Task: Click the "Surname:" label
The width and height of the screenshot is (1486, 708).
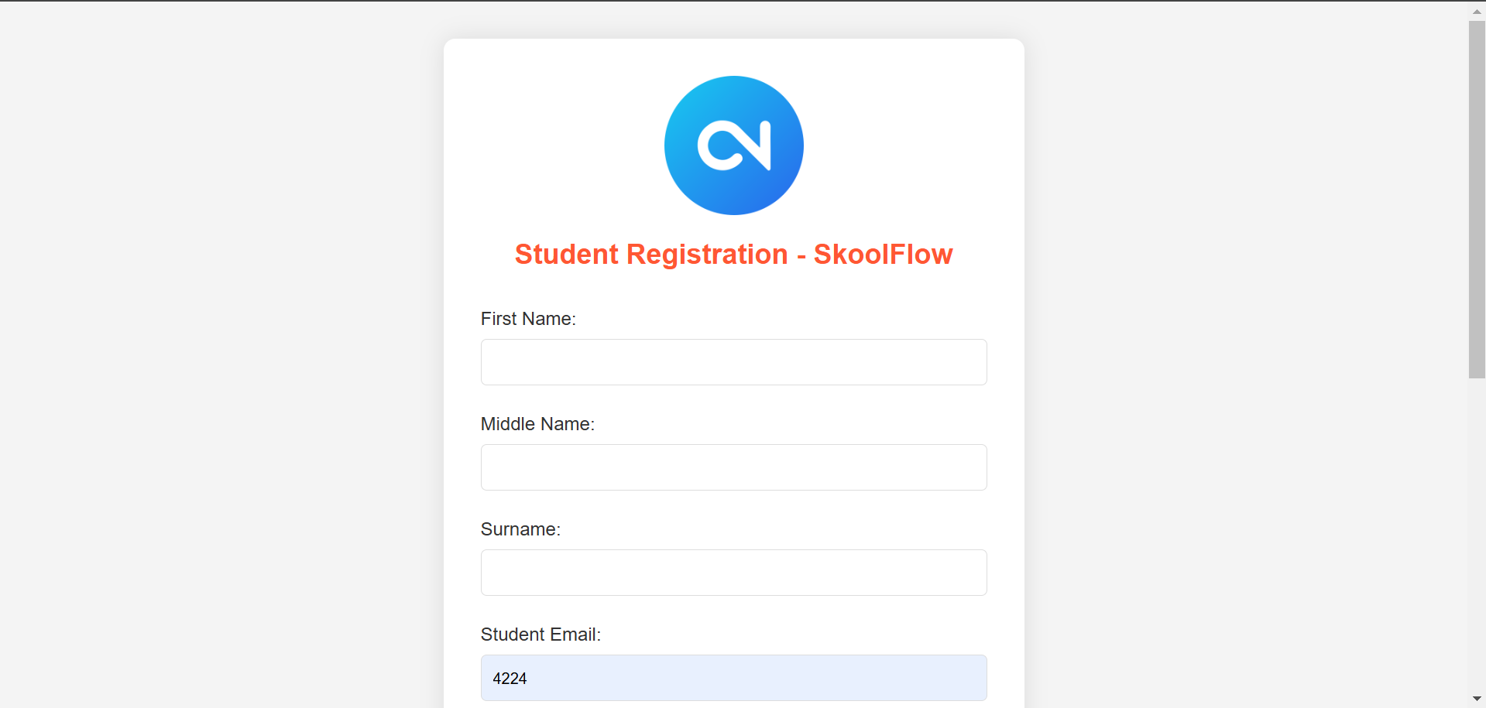Action: point(520,529)
